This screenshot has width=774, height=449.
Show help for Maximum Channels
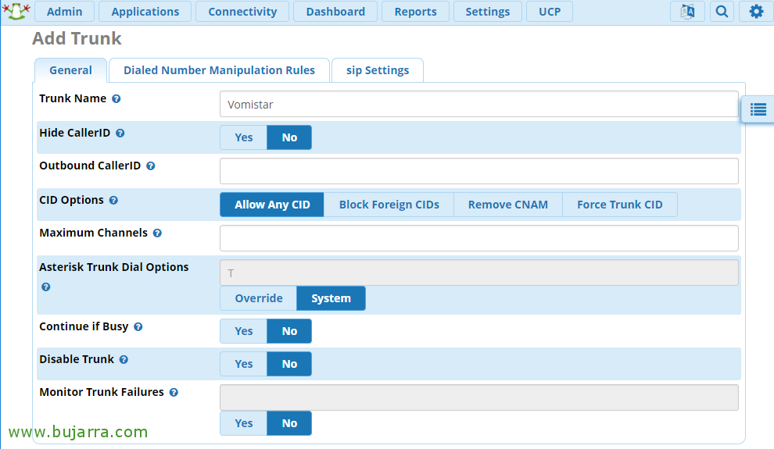click(157, 233)
